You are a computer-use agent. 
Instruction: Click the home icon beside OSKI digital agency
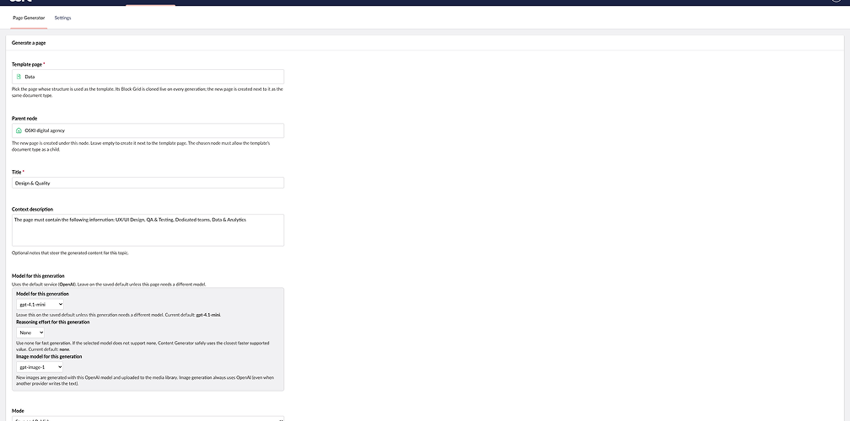(19, 131)
